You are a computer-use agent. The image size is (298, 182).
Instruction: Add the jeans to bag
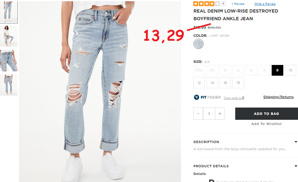(x=266, y=114)
